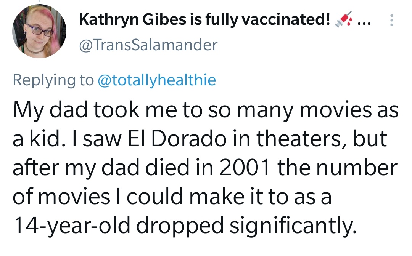Click the word 'dropped' in the last line
412x256 pixels.
click(x=180, y=226)
